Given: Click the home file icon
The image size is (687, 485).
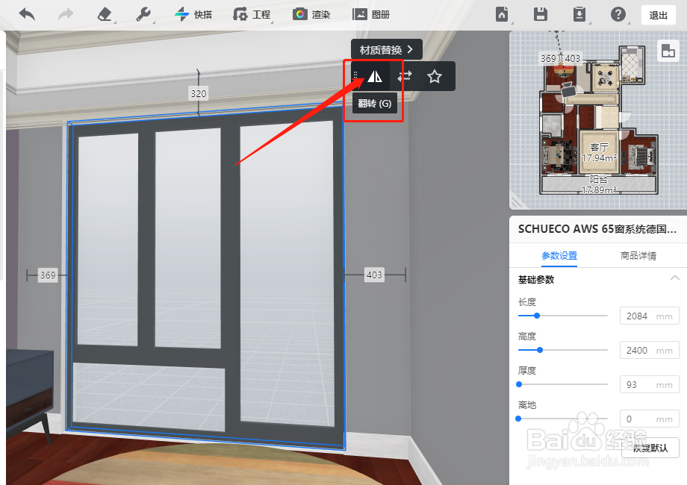Looking at the screenshot, I should (x=502, y=14).
